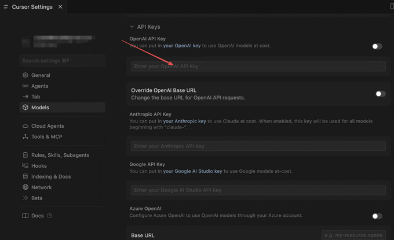Click the 'your Google AI Studio key' link

pos(192,171)
